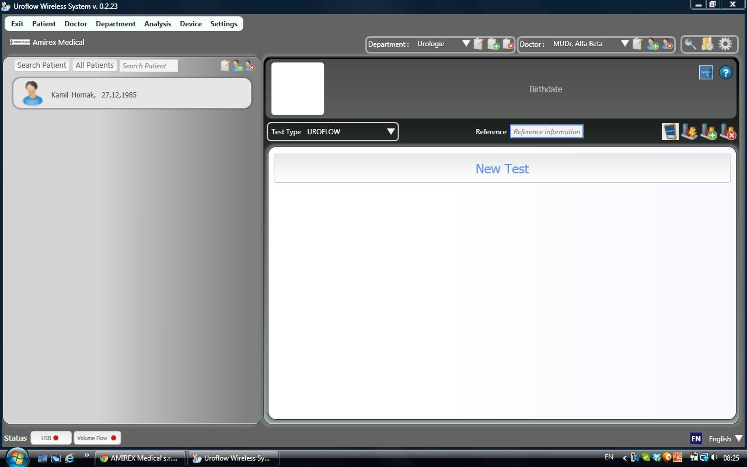Click the delete patient icon
Viewport: 747px width, 467px height.
250,66
